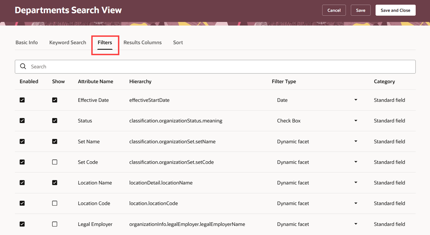
Task: Open Filter Type dropdown for Effective Date
Action: [356, 100]
